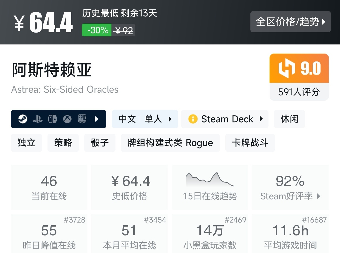Click the Steam platform icon
340x253 pixels.
[23, 119]
